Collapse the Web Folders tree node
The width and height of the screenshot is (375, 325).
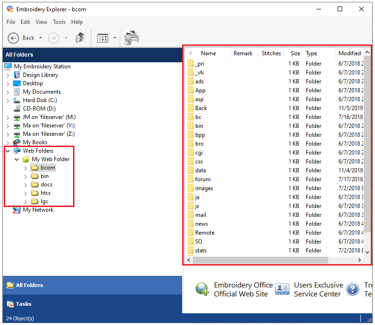8,151
